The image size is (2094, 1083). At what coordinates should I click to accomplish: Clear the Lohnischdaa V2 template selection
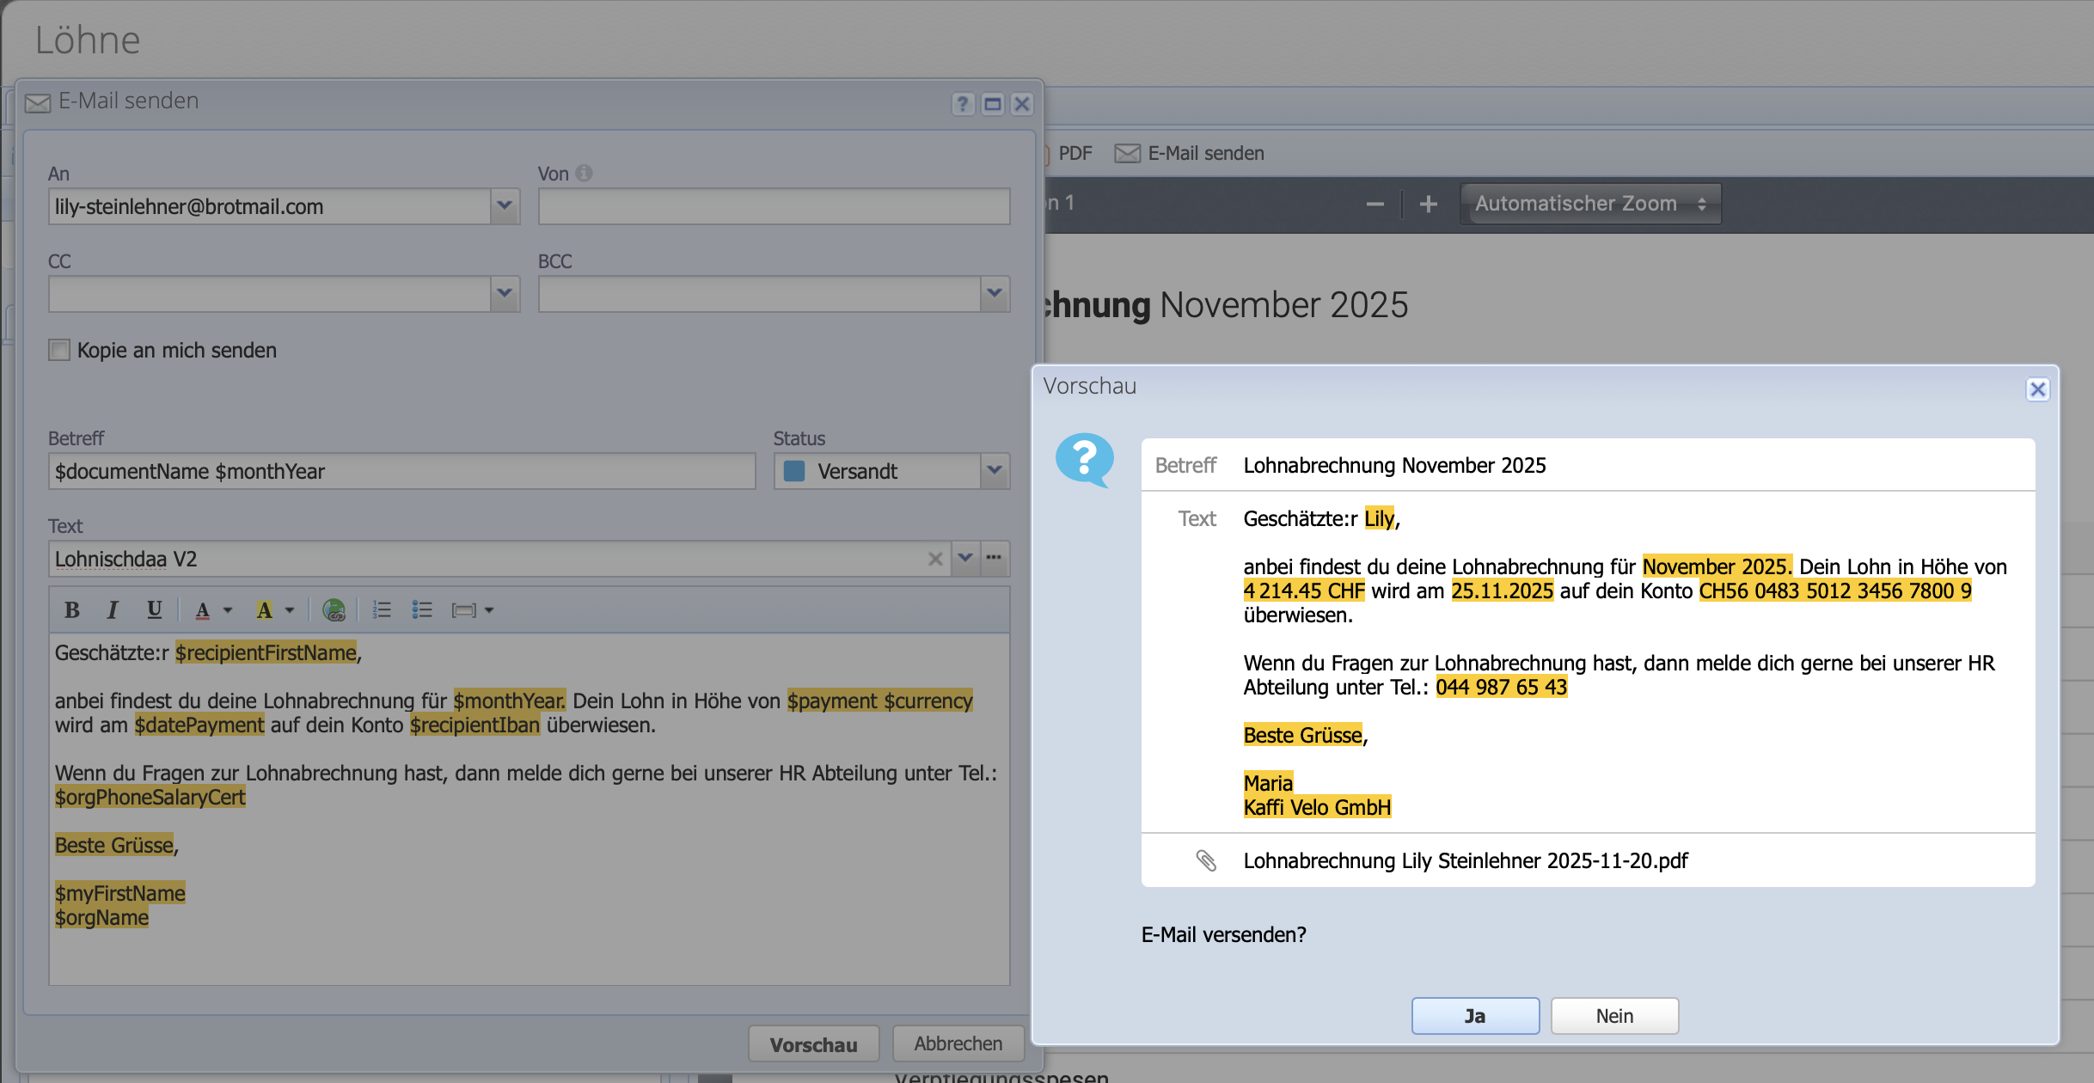(935, 559)
